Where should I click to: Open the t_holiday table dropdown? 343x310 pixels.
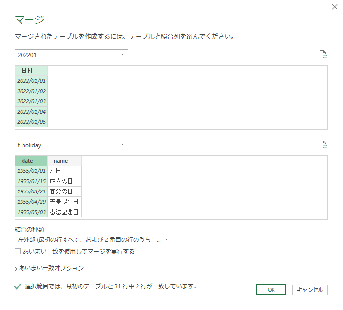pos(71,145)
